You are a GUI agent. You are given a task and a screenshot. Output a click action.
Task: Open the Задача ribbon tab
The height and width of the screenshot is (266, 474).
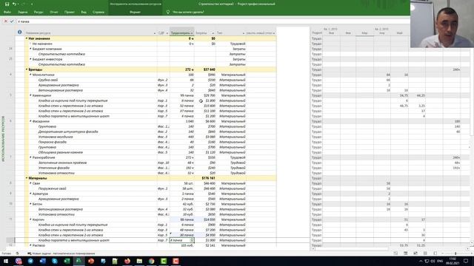click(x=23, y=12)
